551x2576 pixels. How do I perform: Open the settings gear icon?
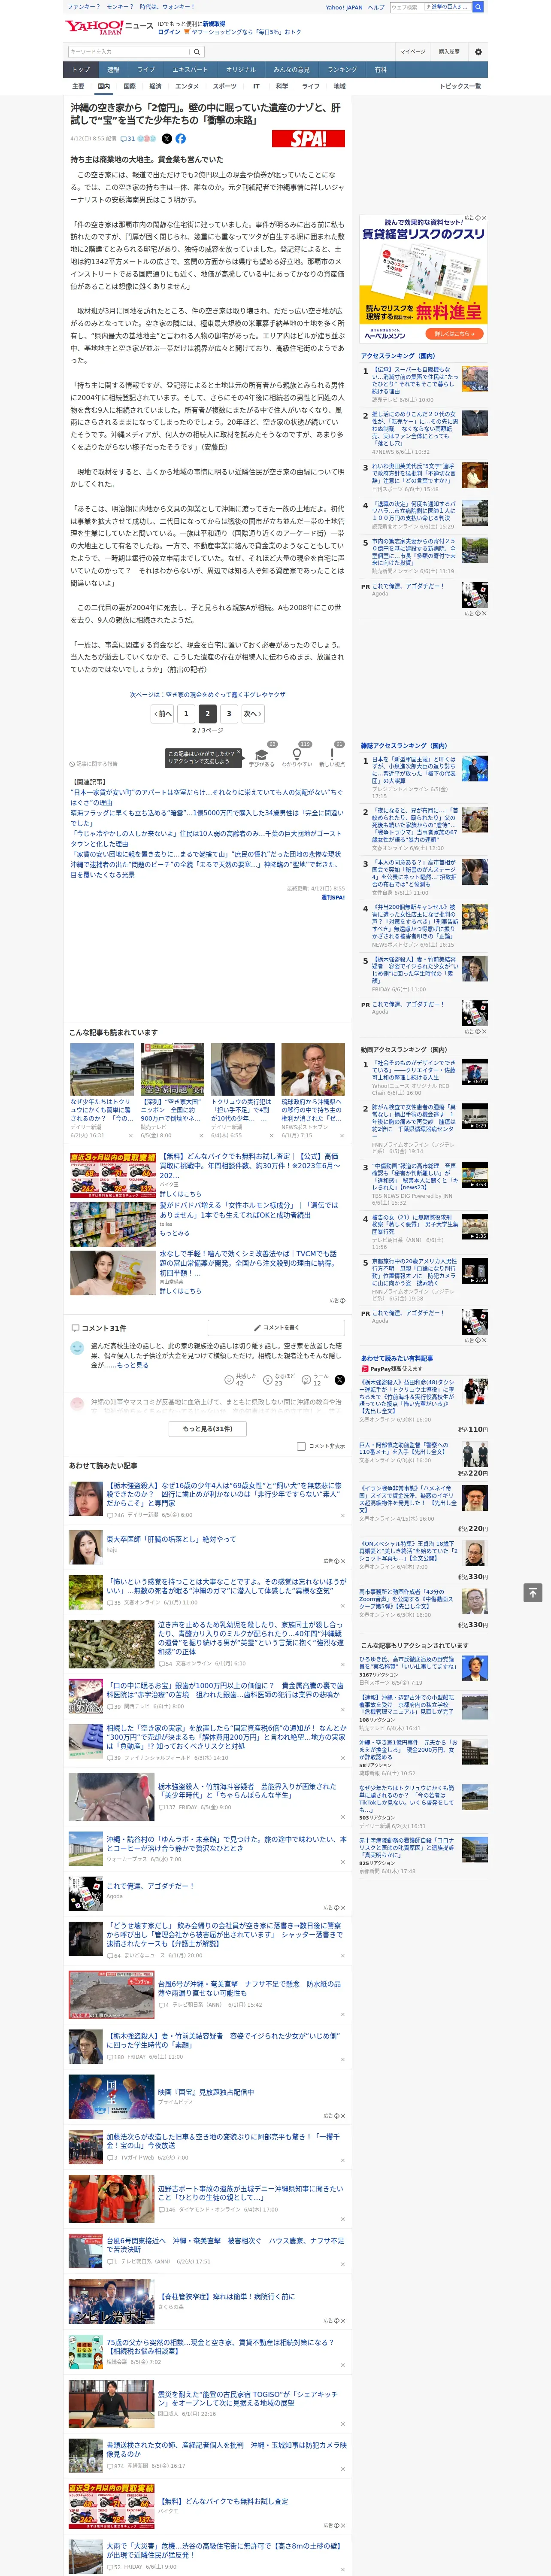478,51
